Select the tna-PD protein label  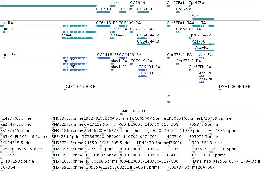(x=69, y=67)
